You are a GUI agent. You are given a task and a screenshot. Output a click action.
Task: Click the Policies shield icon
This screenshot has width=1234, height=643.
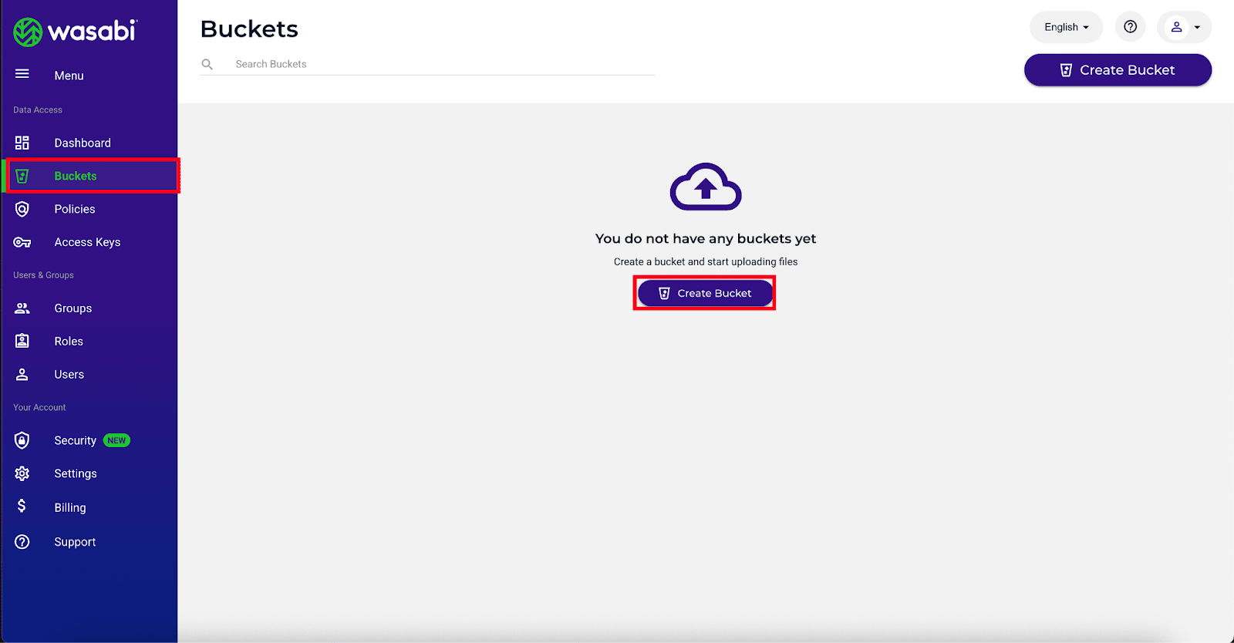(x=22, y=209)
